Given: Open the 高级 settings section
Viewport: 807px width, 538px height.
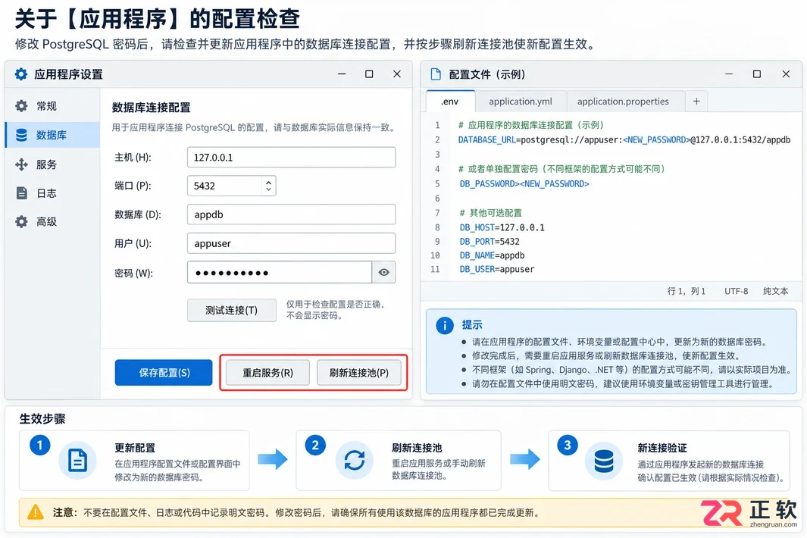Looking at the screenshot, I should coord(52,221).
